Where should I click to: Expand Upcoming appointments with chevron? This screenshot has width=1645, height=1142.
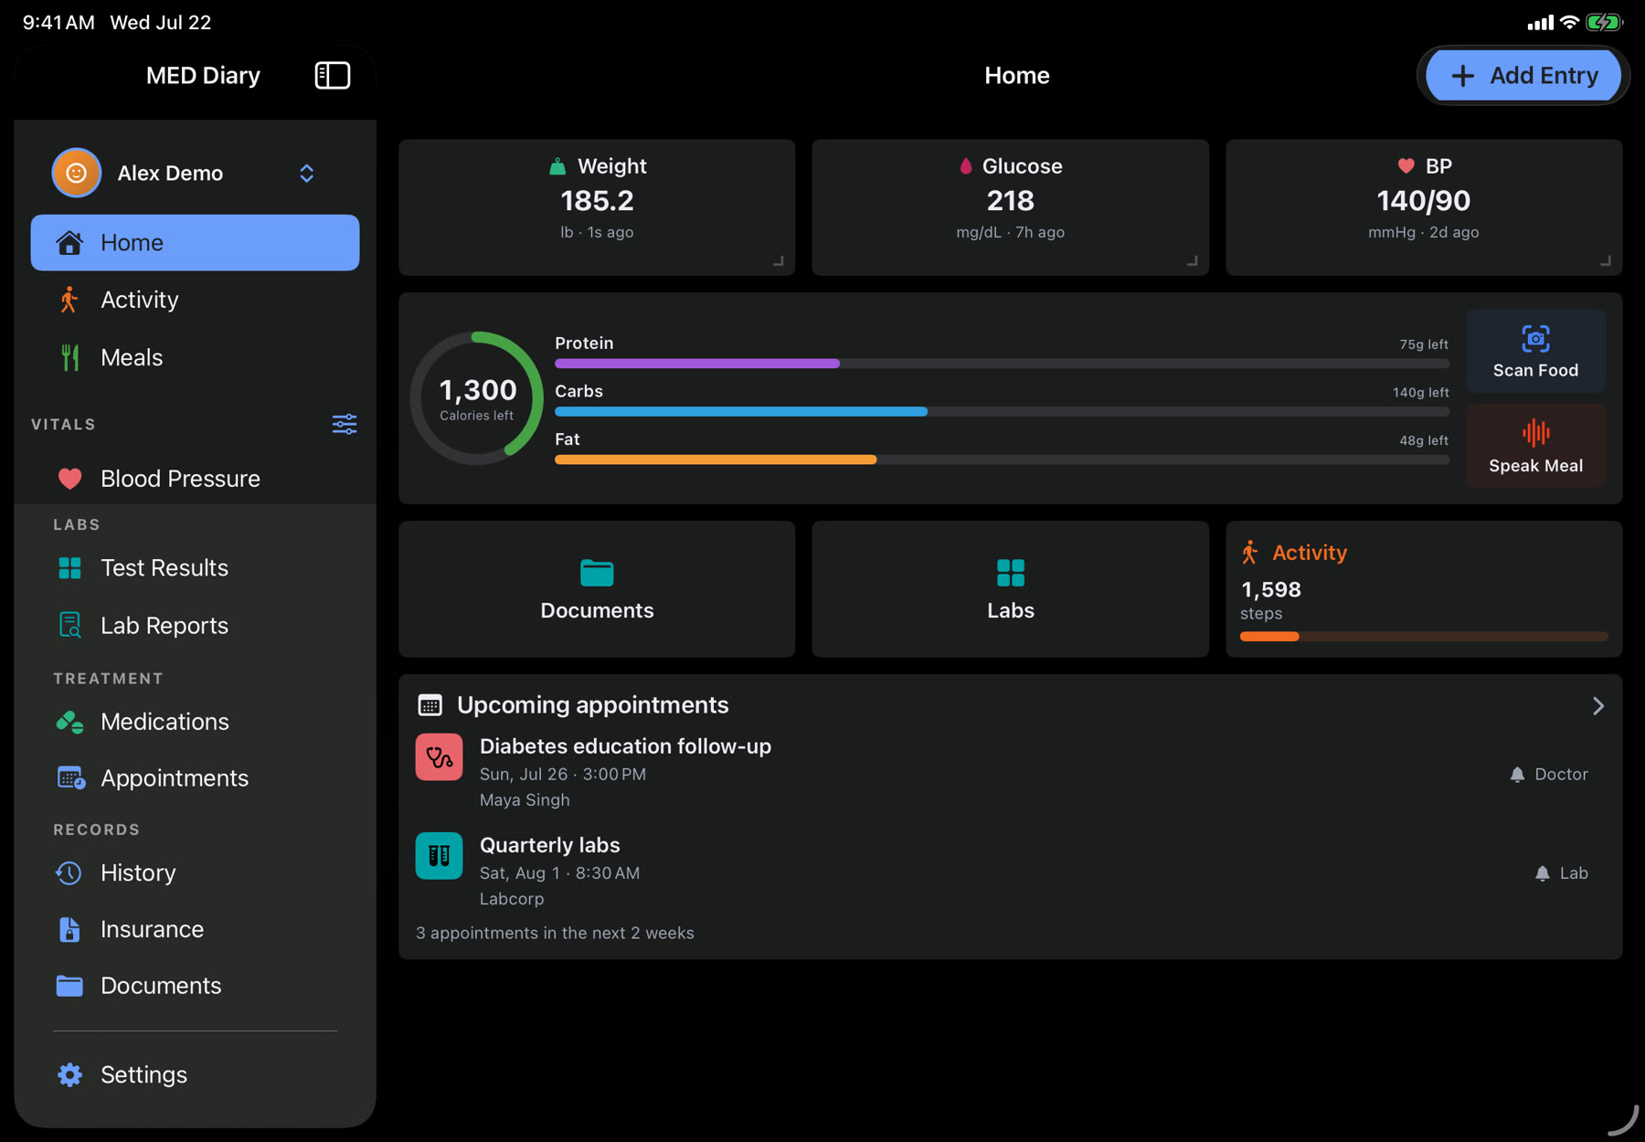1597,706
